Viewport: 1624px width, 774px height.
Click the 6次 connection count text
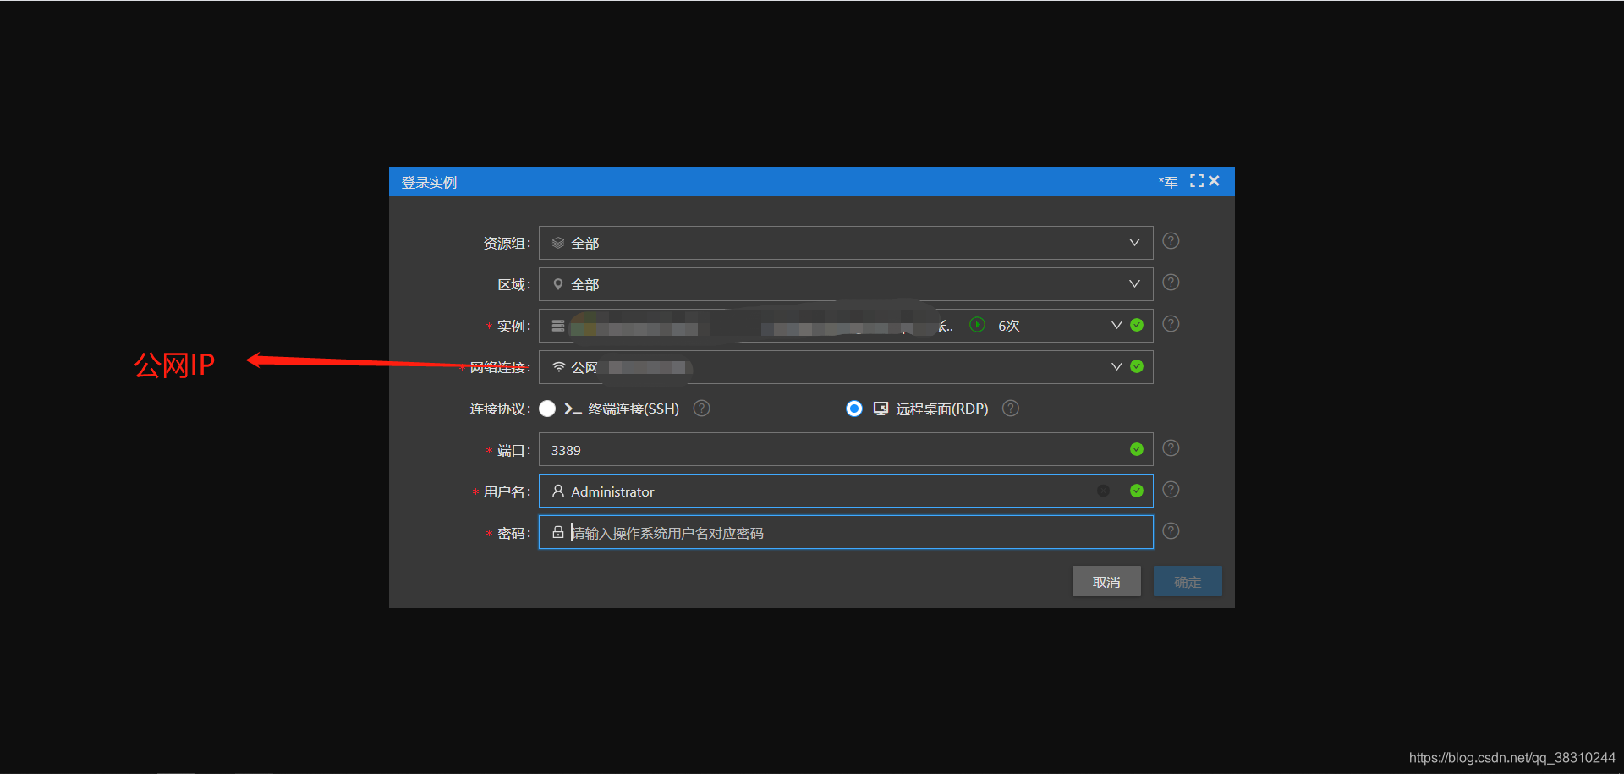1008,326
